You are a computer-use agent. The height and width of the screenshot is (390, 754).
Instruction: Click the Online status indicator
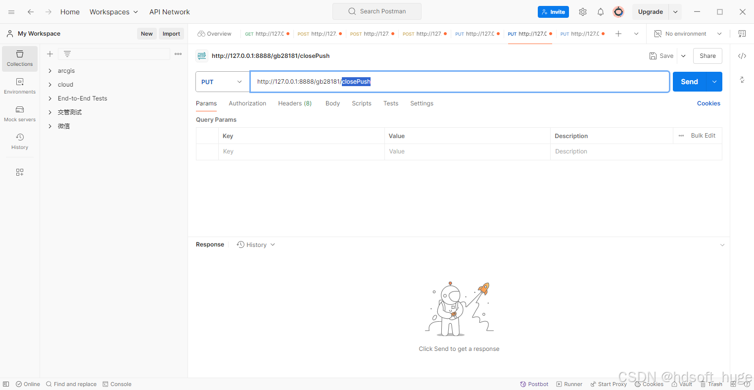(x=28, y=384)
